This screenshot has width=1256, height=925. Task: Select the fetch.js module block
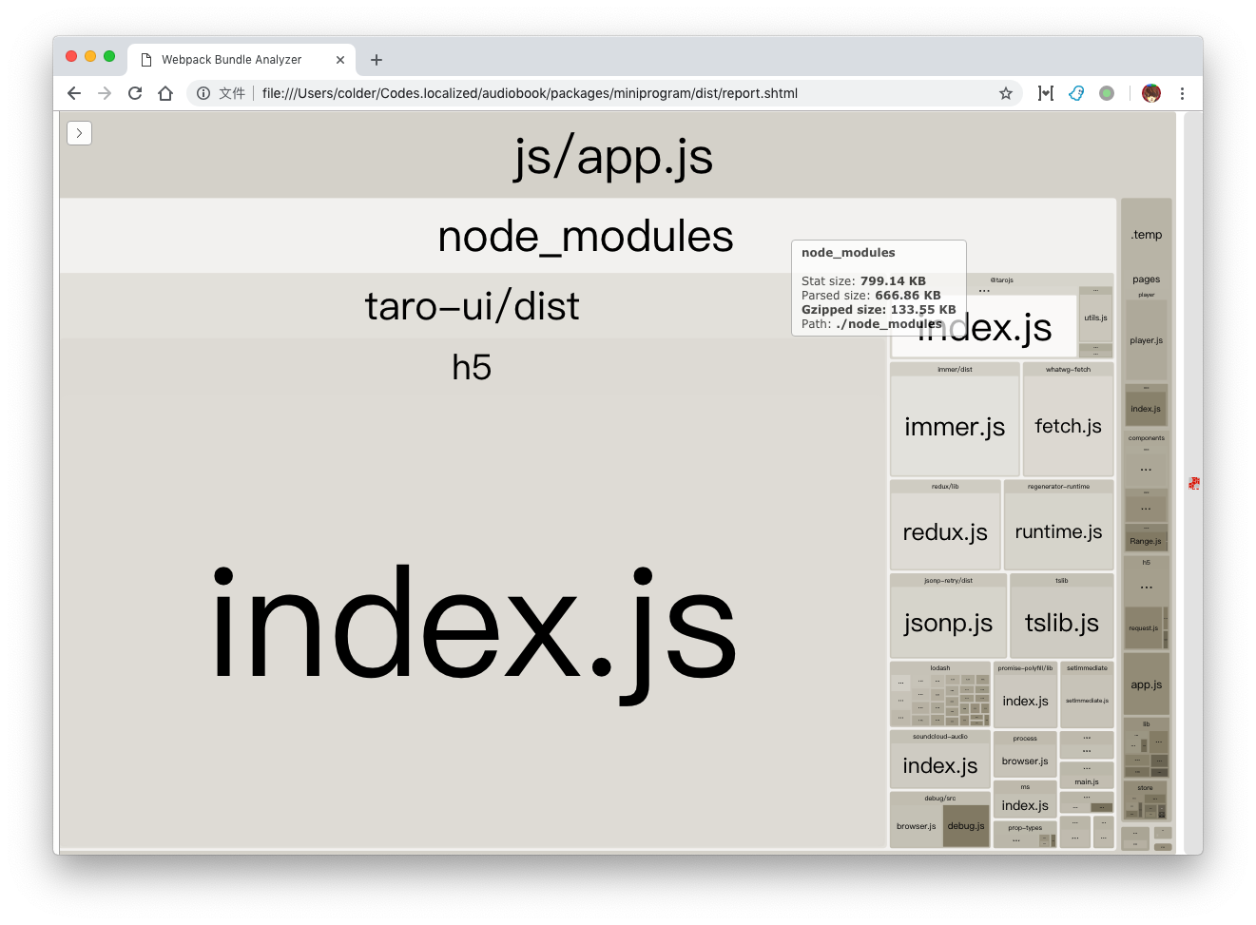pos(1068,426)
